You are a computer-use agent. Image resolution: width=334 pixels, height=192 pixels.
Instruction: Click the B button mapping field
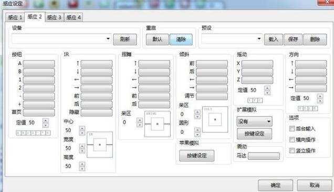[x=39, y=72]
